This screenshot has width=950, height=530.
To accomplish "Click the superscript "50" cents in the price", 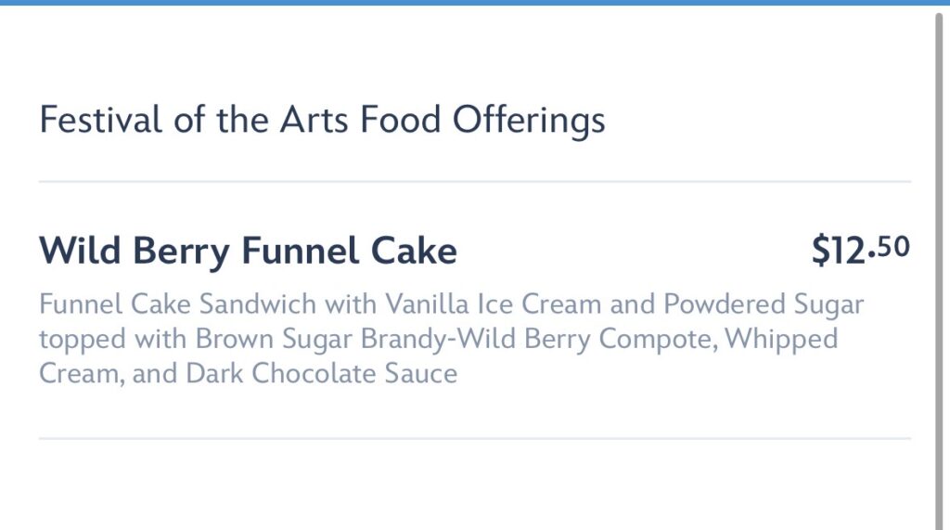I will click(x=892, y=246).
